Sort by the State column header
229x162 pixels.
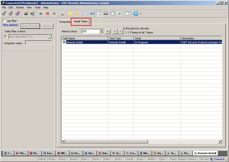157,38
